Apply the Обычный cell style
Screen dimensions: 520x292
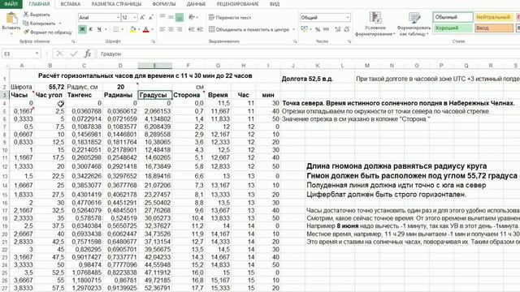(453, 17)
